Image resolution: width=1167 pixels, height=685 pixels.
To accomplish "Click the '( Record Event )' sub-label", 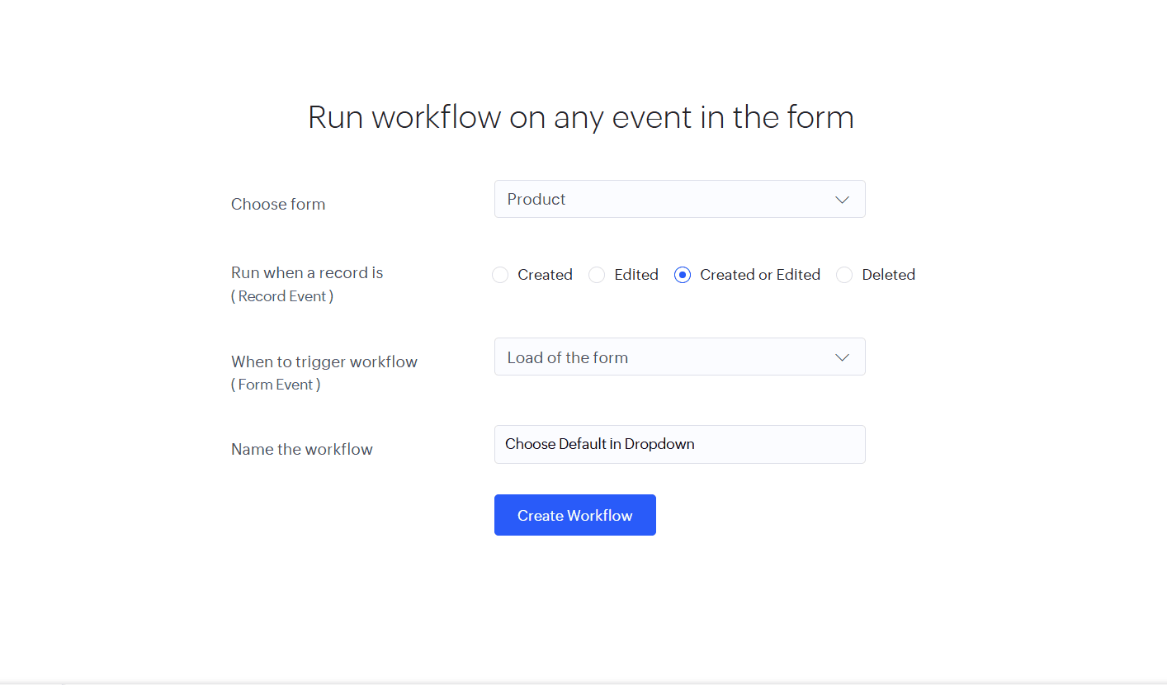I will click(x=282, y=296).
